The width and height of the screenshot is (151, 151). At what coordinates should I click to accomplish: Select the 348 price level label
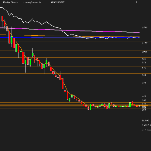point(144,104)
